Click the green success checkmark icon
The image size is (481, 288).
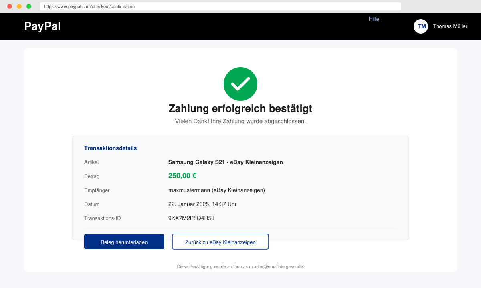tap(240, 84)
